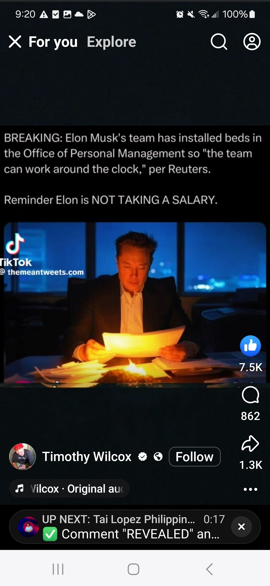Dismiss the UP NEXT banner
This screenshot has width=270, height=586.
pyautogui.click(x=241, y=527)
